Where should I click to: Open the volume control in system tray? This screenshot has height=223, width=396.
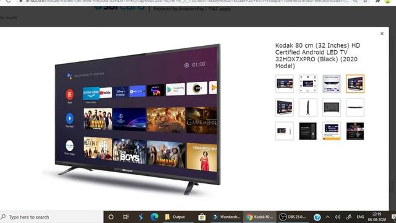pyautogui.click(x=337, y=217)
